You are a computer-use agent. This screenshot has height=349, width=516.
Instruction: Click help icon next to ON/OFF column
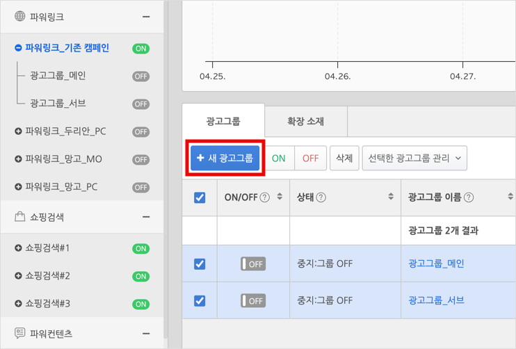(x=264, y=197)
